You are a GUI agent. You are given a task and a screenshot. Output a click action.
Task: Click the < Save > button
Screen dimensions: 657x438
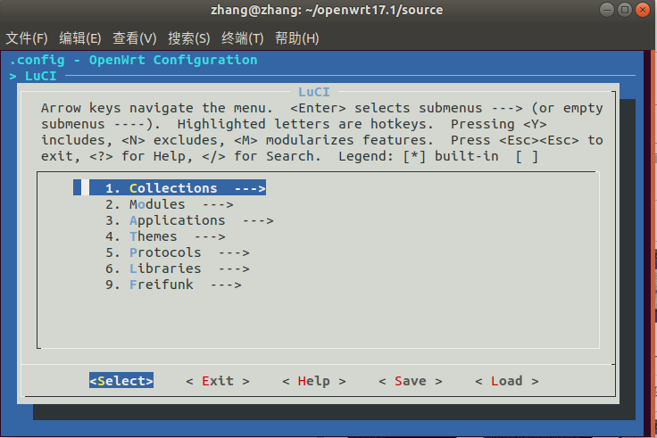click(410, 381)
